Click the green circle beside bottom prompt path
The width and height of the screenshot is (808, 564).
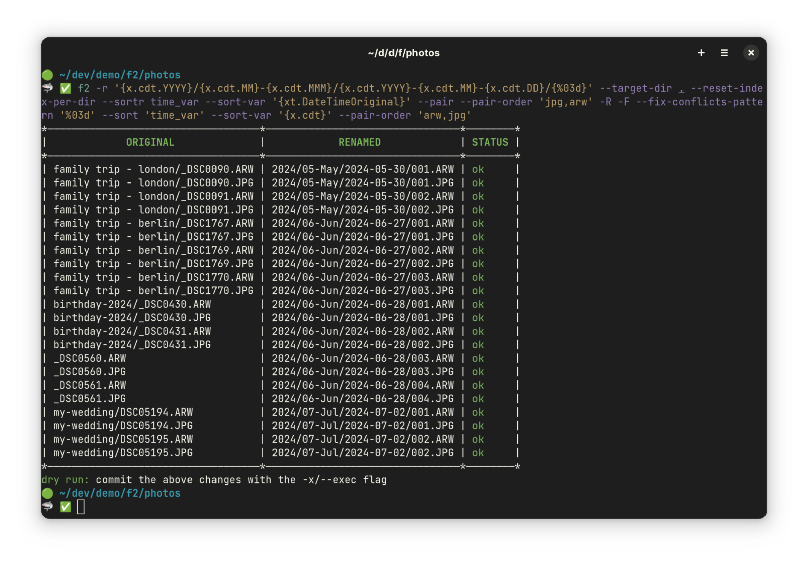point(48,493)
